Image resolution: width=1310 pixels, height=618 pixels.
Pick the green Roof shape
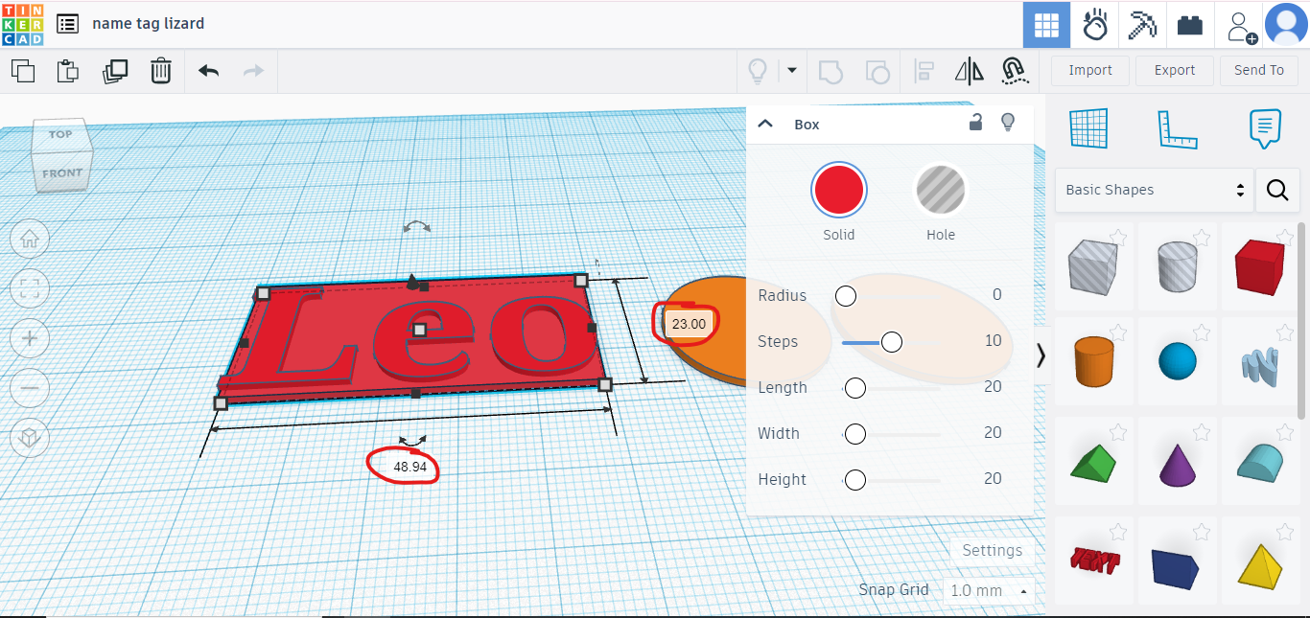tap(1093, 462)
